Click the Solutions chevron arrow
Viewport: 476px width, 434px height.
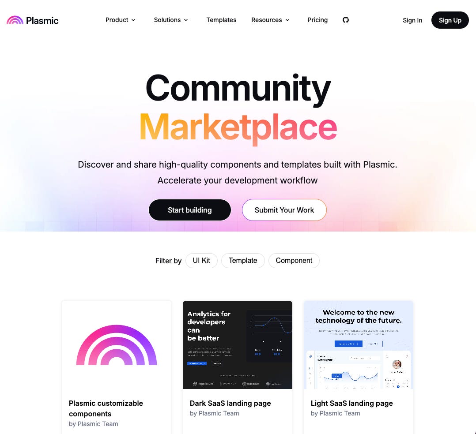point(186,20)
